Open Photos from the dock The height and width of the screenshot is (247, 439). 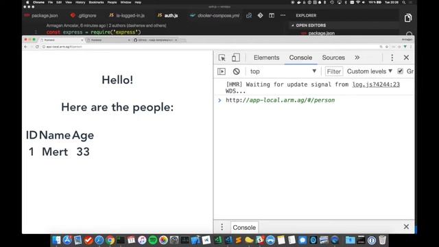tap(163, 240)
